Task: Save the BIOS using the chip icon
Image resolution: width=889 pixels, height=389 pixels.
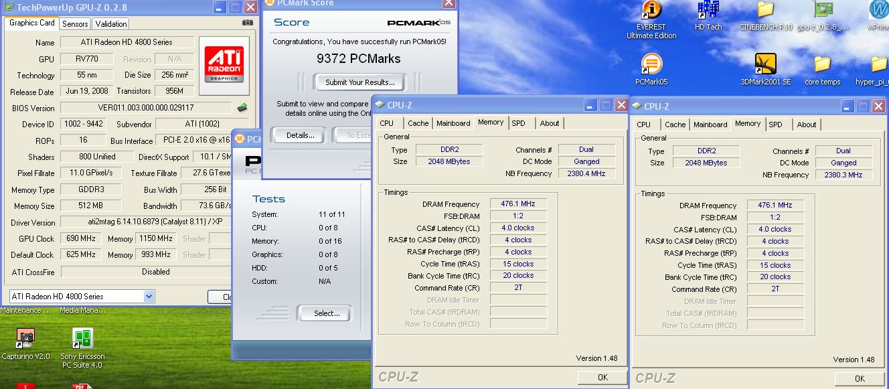Action: pos(242,107)
